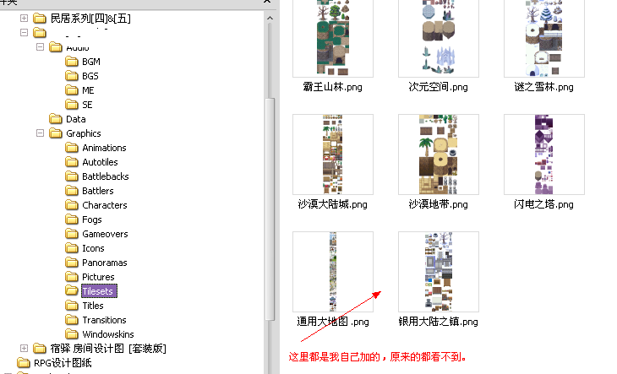
Task: Select the 谜之雪林.png tileset thumbnail
Action: click(x=544, y=38)
